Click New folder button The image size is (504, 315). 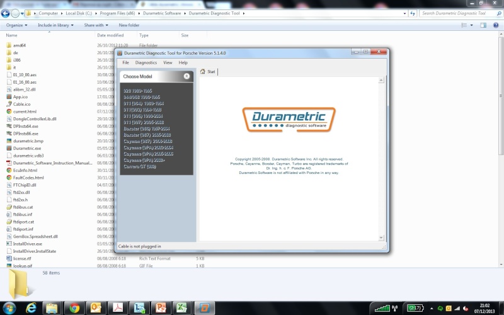click(x=129, y=25)
